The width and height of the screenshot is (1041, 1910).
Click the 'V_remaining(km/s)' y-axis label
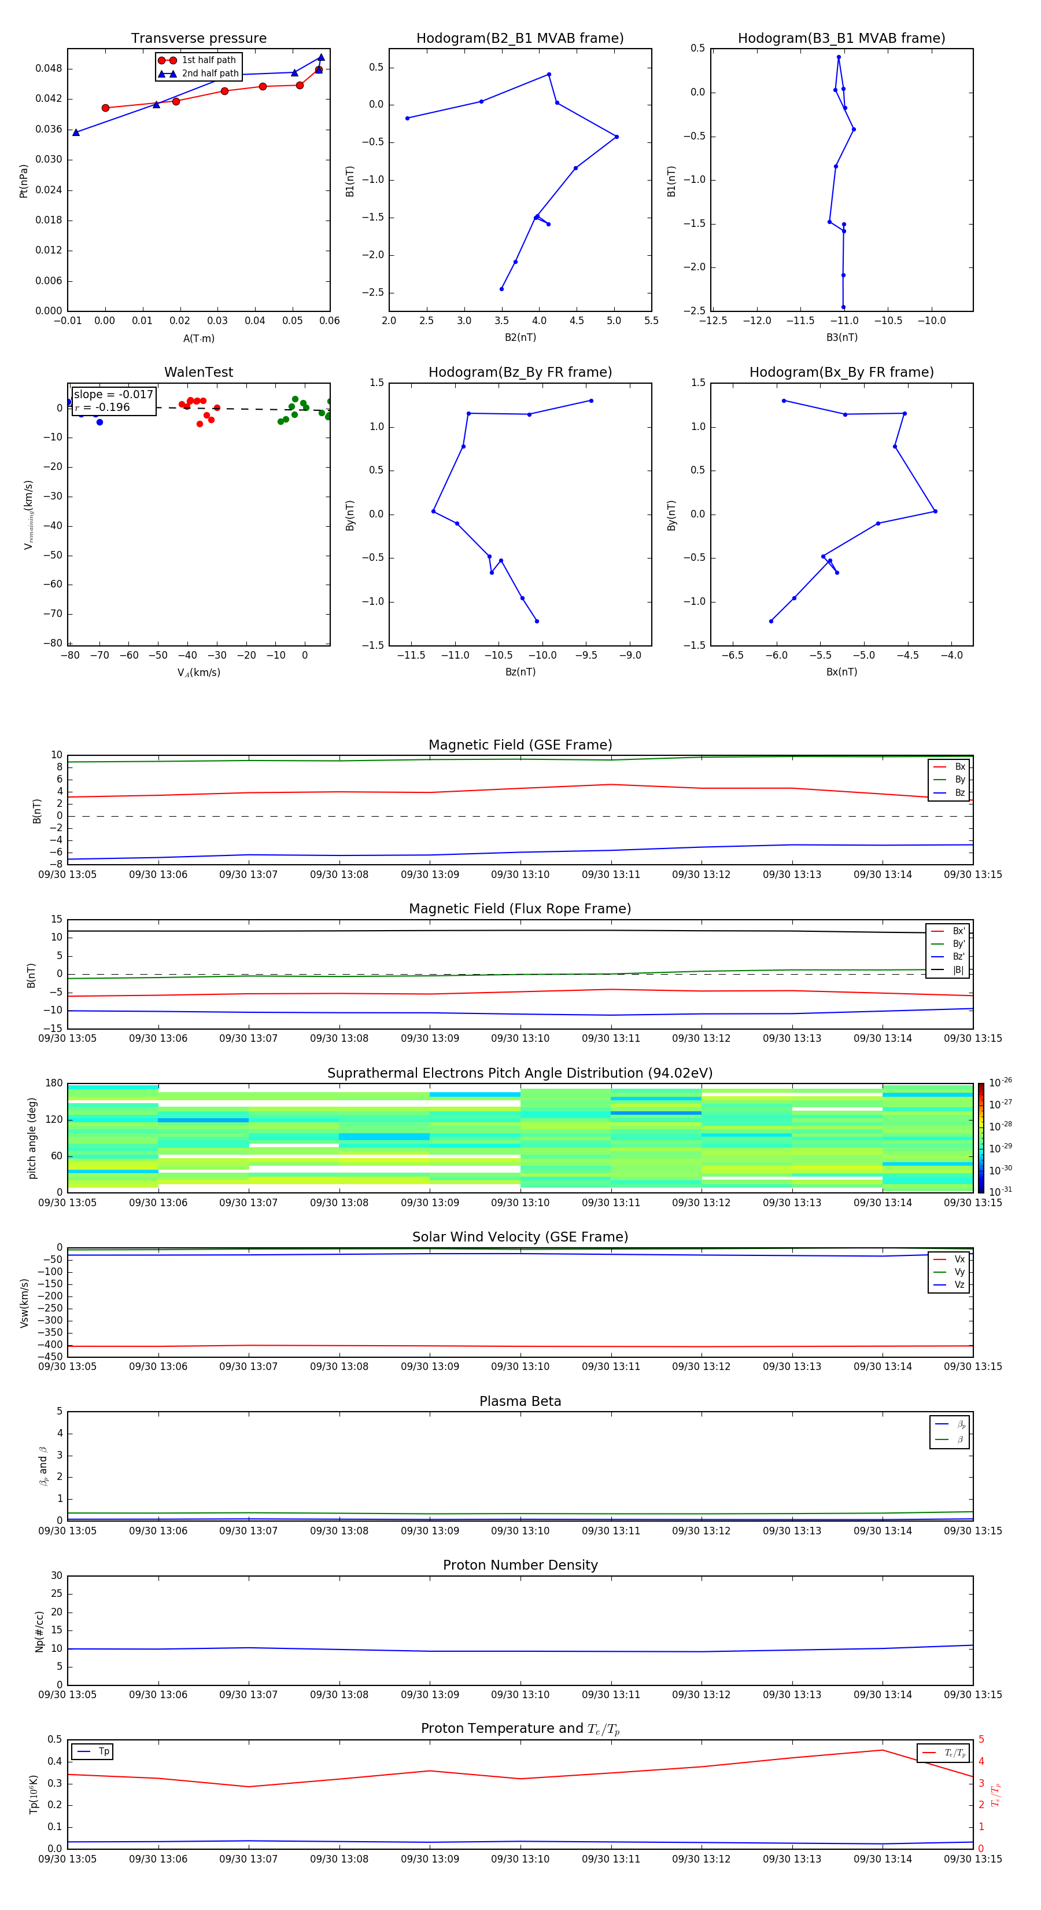pos(29,515)
